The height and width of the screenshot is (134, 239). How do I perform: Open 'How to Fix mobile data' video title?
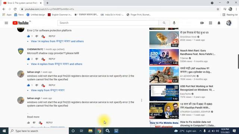point(198,124)
